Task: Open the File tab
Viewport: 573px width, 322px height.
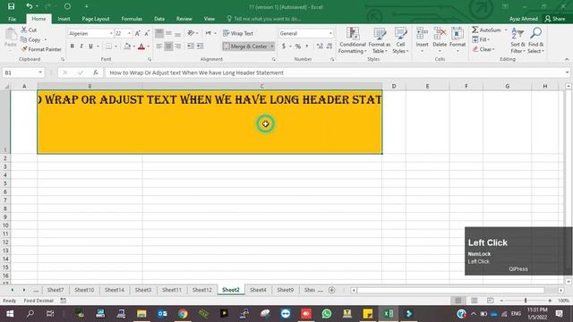Action: [12, 19]
